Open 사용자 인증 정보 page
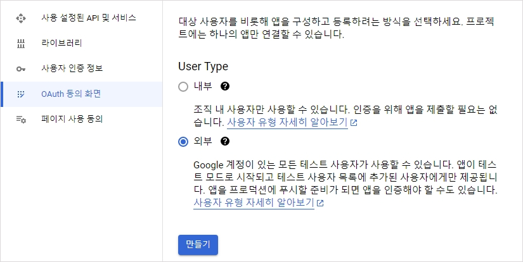Screen dimensions: 523x262 click(x=72, y=68)
